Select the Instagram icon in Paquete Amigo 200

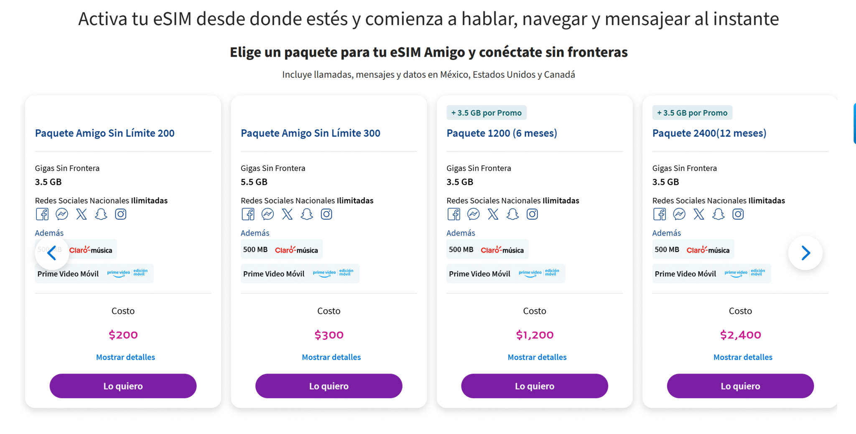(x=120, y=214)
